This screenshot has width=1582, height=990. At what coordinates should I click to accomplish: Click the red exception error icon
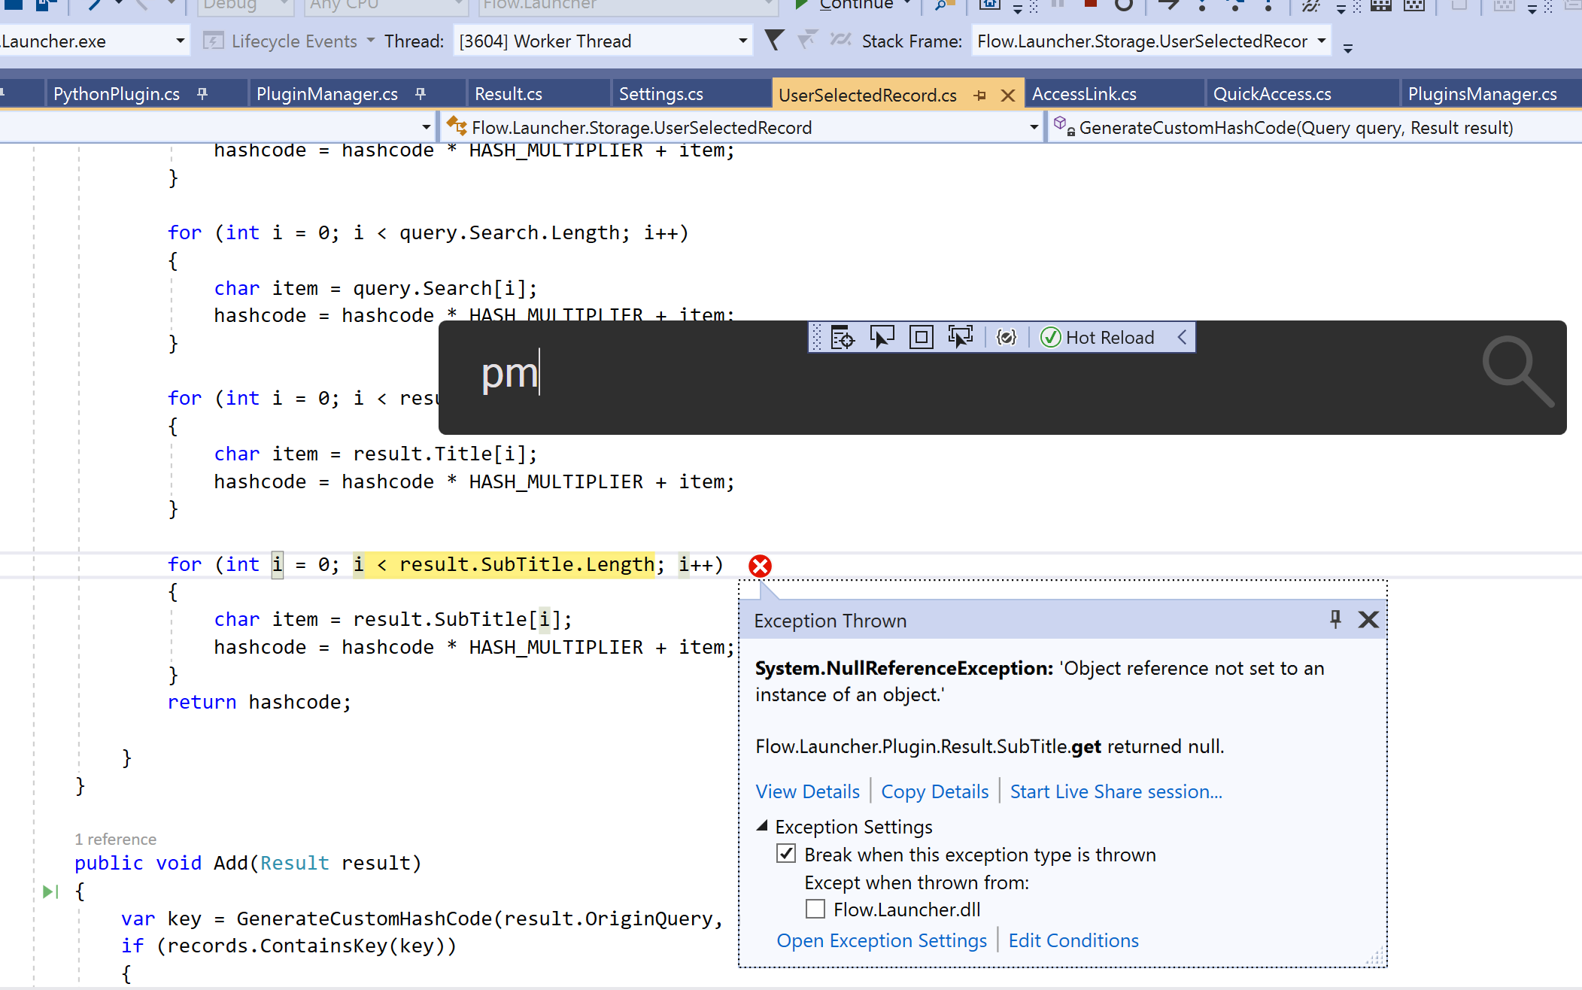tap(760, 566)
